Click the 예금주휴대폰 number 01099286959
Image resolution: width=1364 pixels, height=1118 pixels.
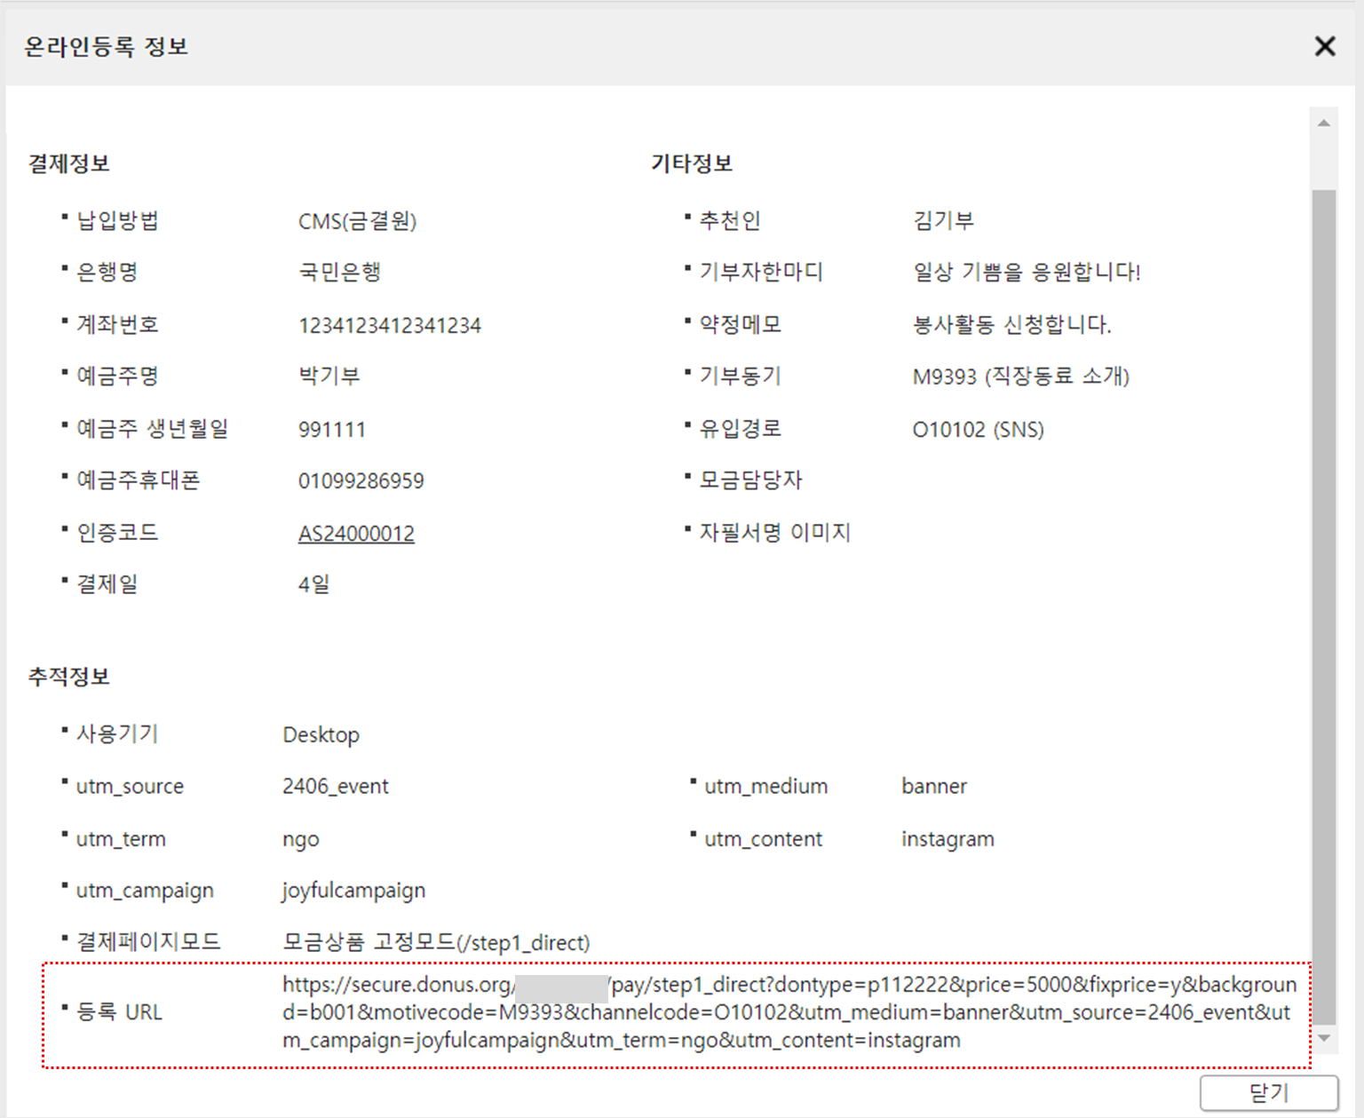point(361,481)
